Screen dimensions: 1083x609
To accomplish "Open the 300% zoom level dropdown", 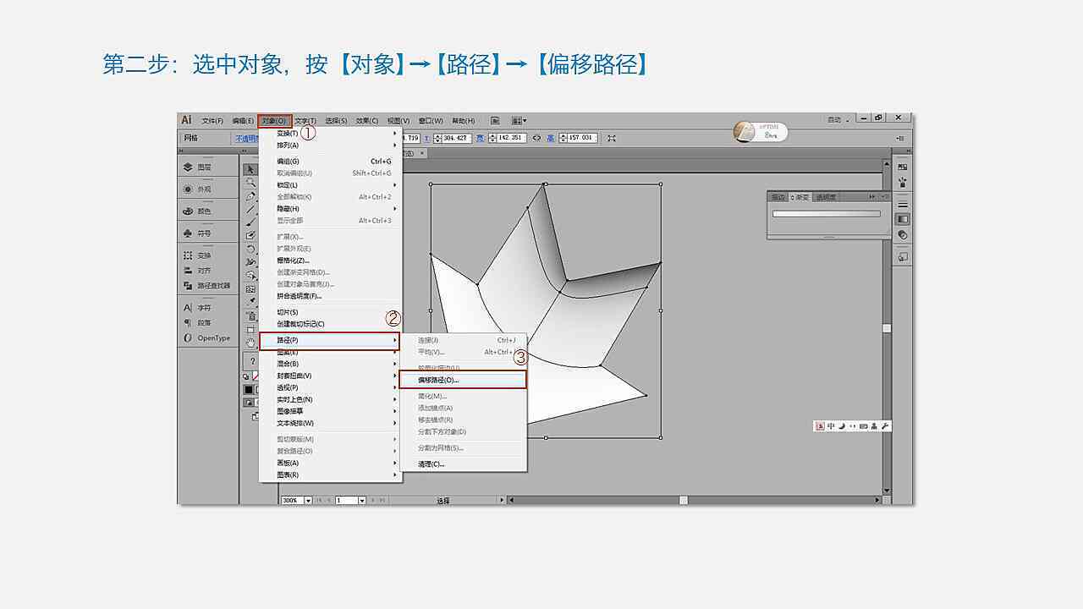I will click(308, 501).
